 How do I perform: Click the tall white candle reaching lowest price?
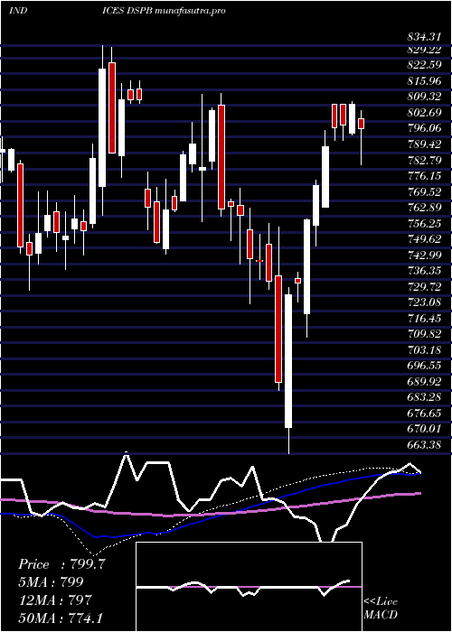point(288,361)
